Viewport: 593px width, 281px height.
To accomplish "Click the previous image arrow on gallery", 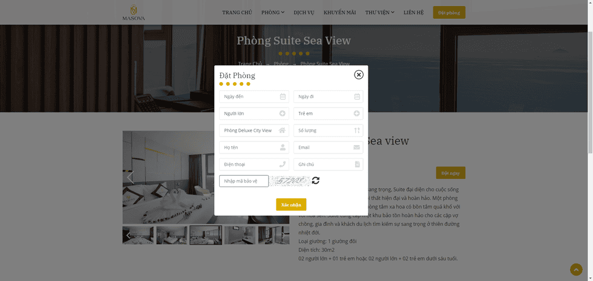I will [x=131, y=177].
